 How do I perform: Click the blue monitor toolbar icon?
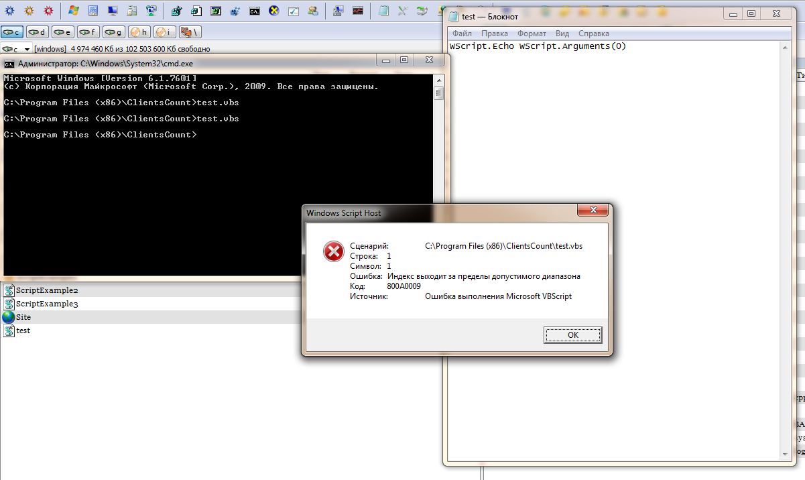[113, 11]
